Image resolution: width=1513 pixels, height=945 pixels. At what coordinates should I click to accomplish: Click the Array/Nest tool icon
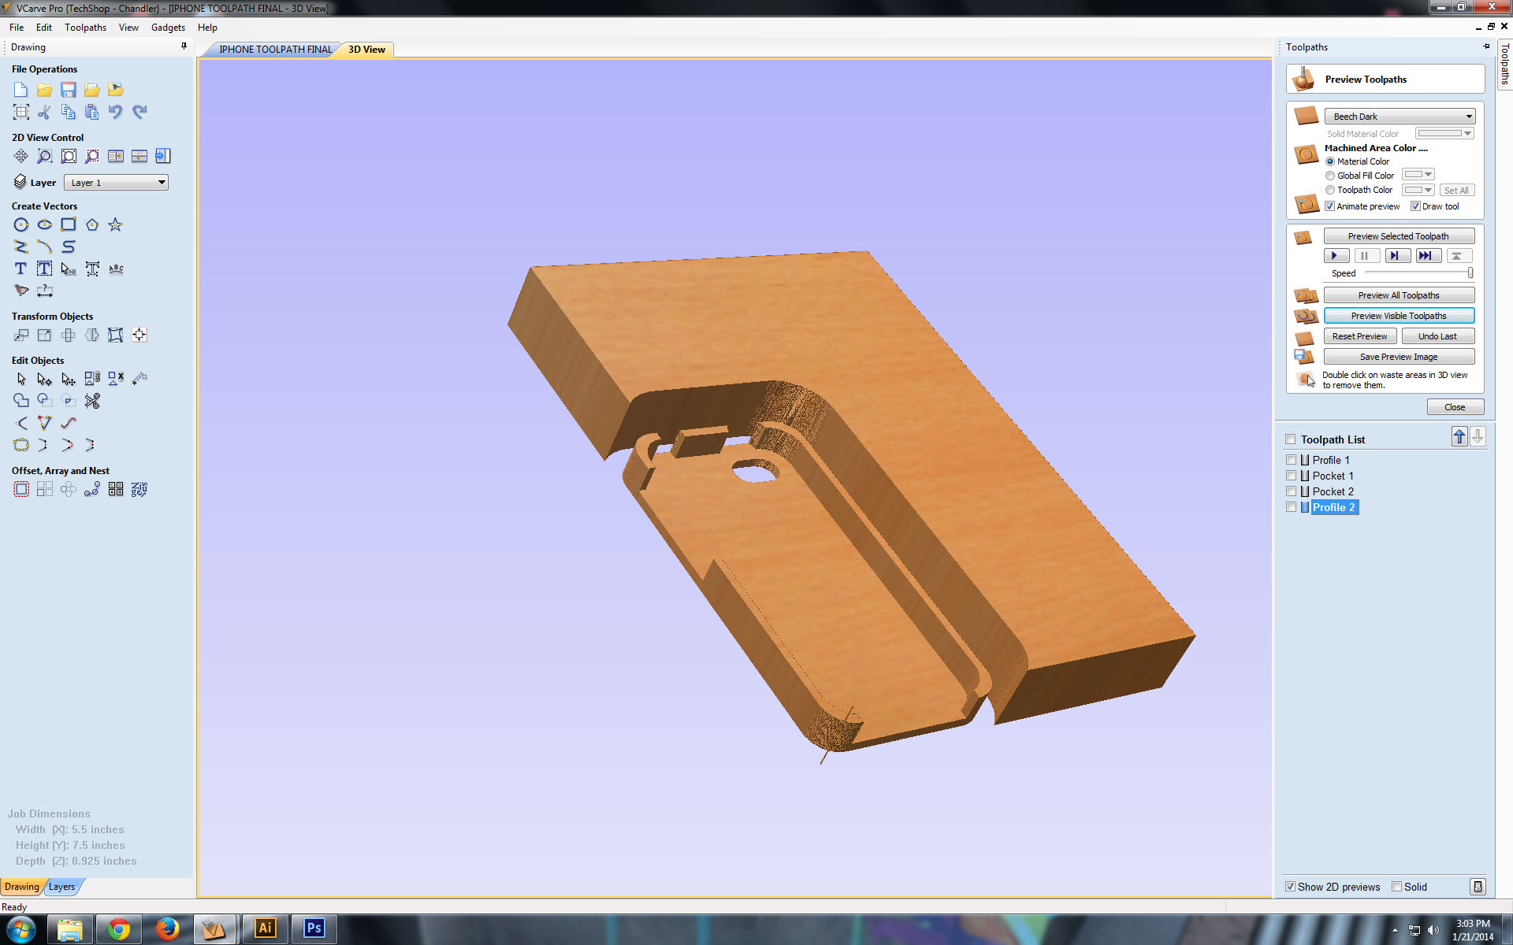pos(45,489)
